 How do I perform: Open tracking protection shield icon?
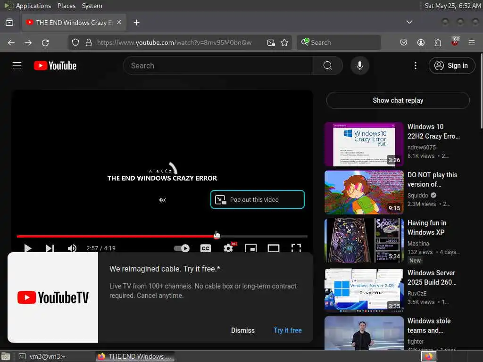[x=75, y=42]
